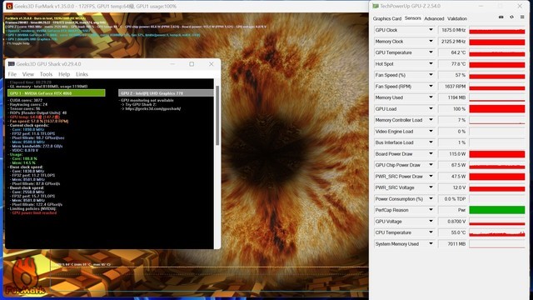The width and height of the screenshot is (533, 300).
Task: Click the GPU Shark vertical scrollbar
Action: click(217, 116)
